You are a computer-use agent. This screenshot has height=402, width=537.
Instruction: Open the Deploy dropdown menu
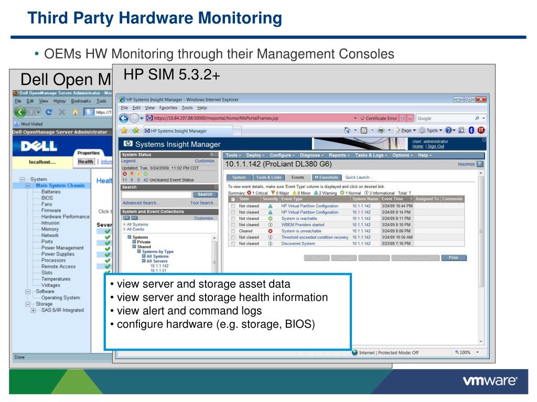[x=255, y=155]
